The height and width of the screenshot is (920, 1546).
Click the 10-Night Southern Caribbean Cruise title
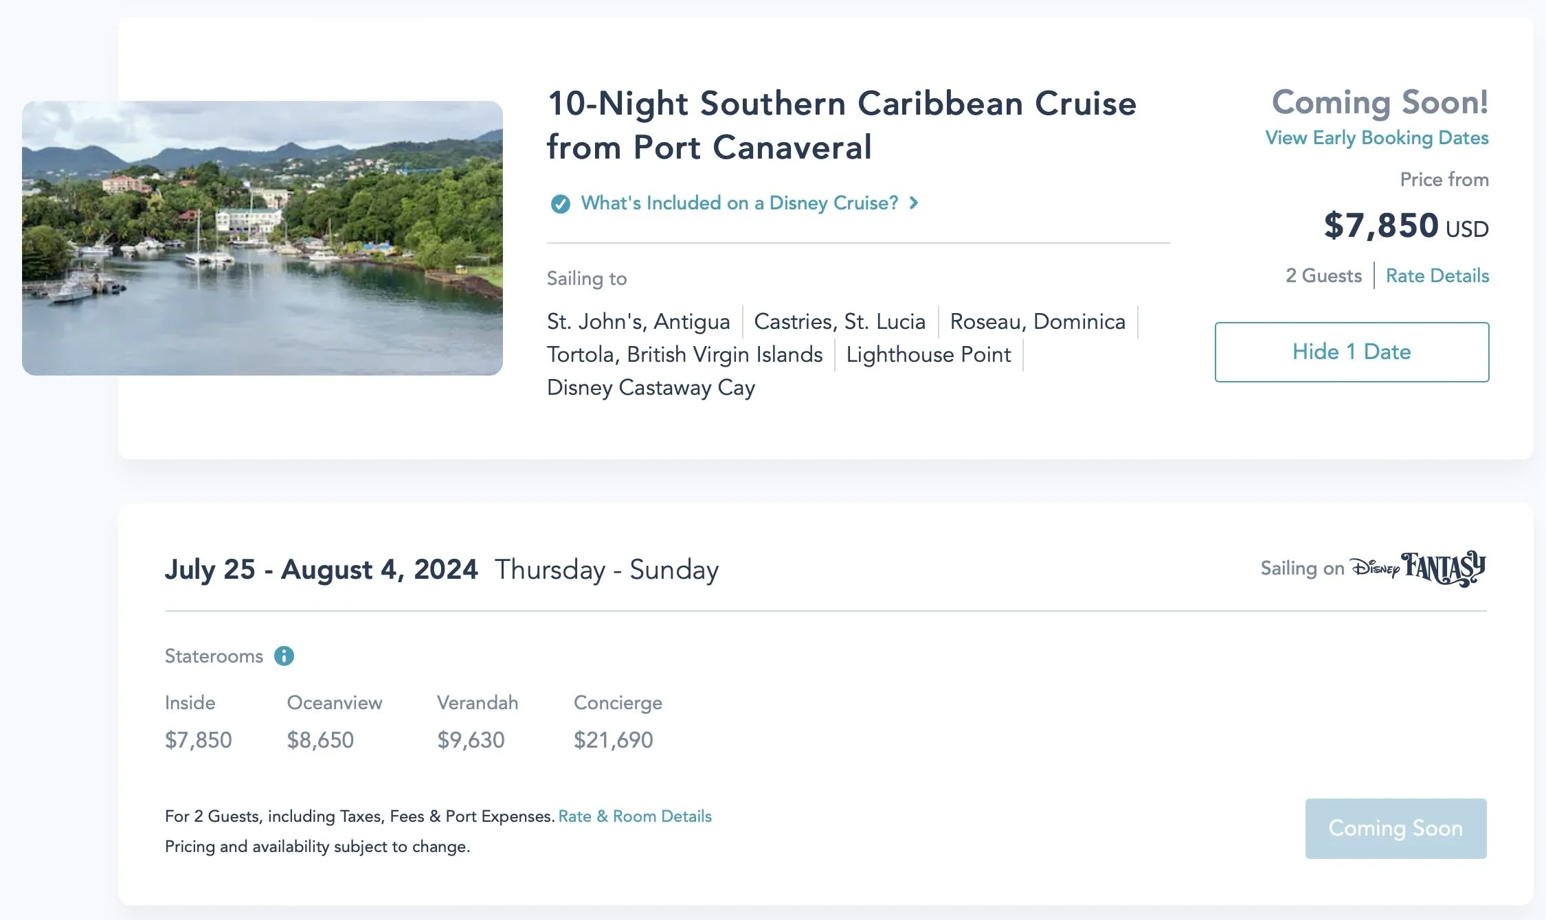pyautogui.click(x=841, y=125)
